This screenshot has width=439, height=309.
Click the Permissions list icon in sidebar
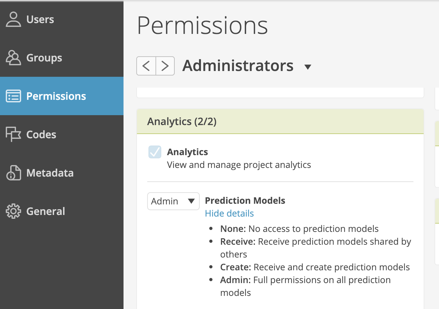pos(13,96)
